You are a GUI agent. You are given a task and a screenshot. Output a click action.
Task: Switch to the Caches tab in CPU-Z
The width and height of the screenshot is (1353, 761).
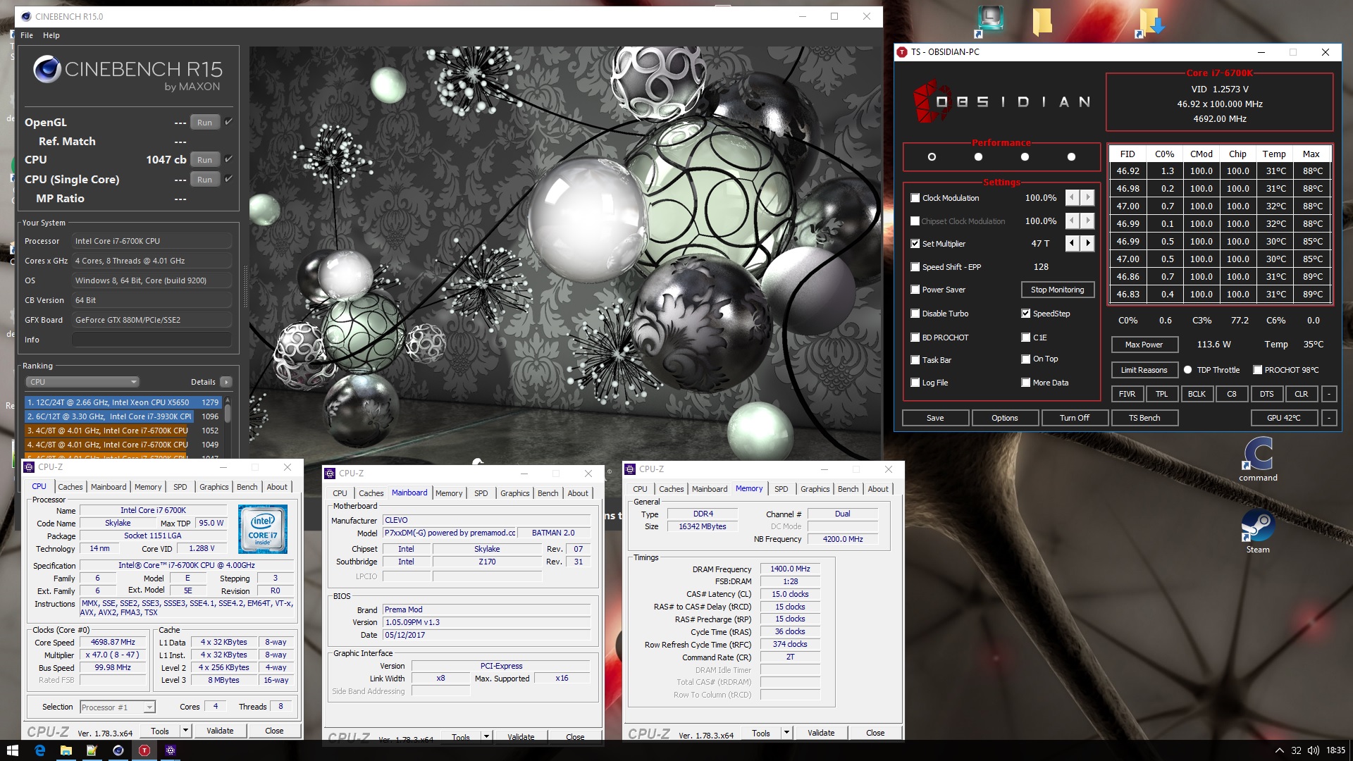coord(70,487)
